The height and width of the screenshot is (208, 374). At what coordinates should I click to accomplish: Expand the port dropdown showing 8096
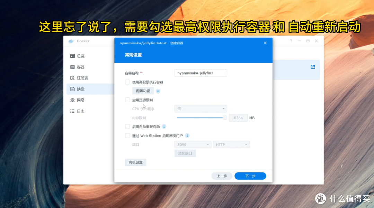[193, 144]
